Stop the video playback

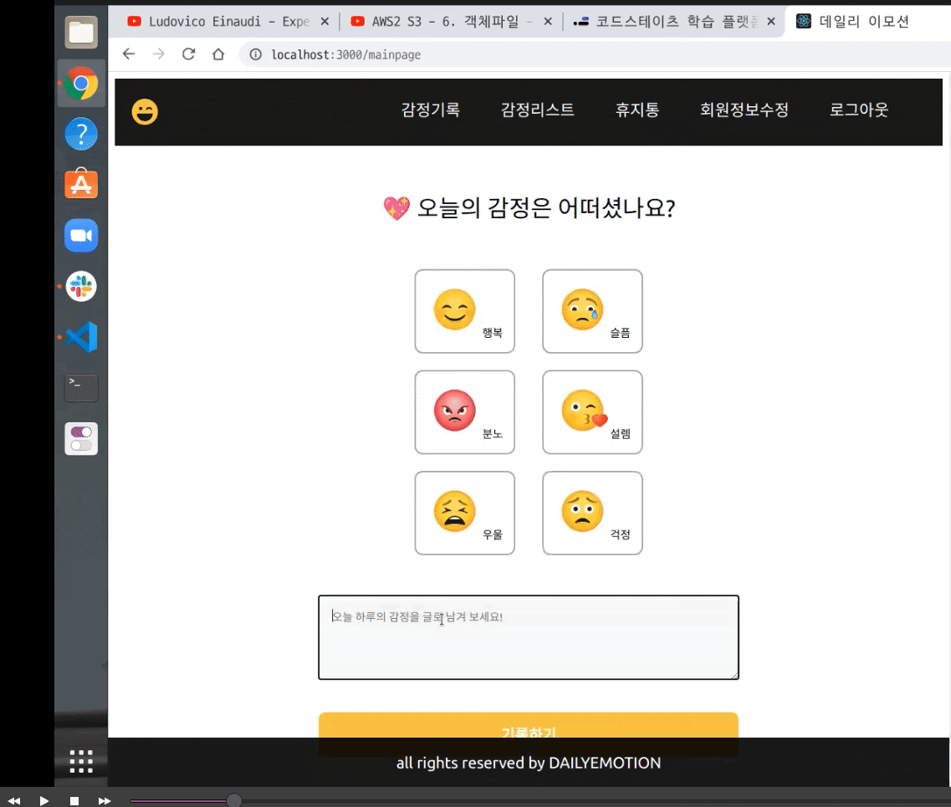(x=74, y=801)
